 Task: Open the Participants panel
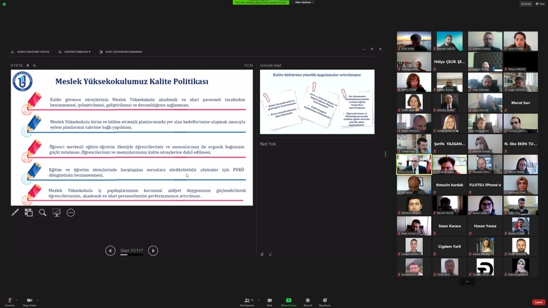[x=247, y=301]
